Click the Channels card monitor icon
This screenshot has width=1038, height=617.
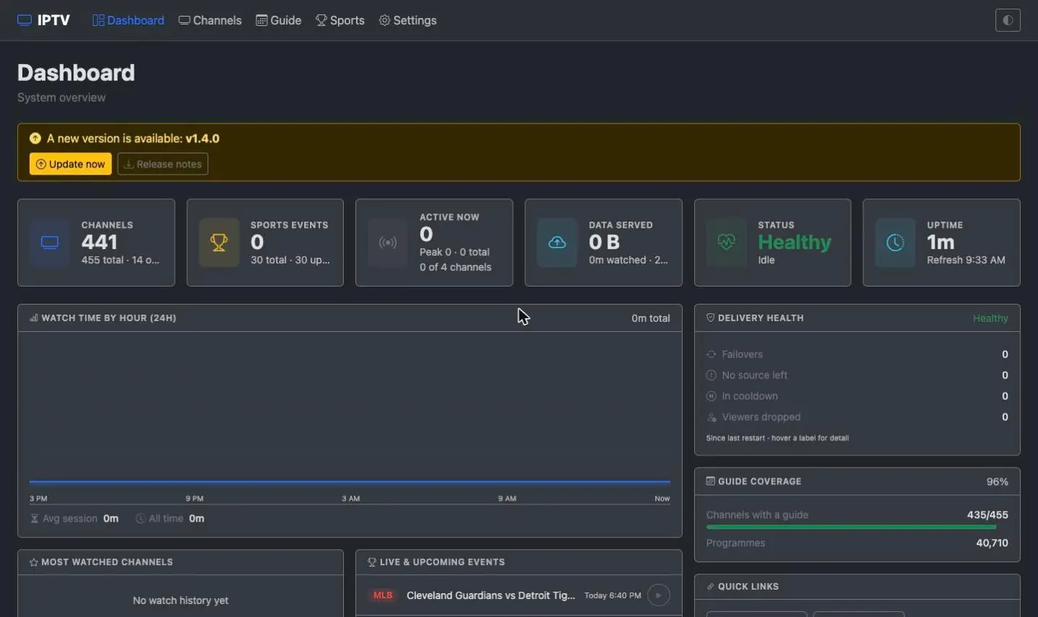click(x=50, y=242)
